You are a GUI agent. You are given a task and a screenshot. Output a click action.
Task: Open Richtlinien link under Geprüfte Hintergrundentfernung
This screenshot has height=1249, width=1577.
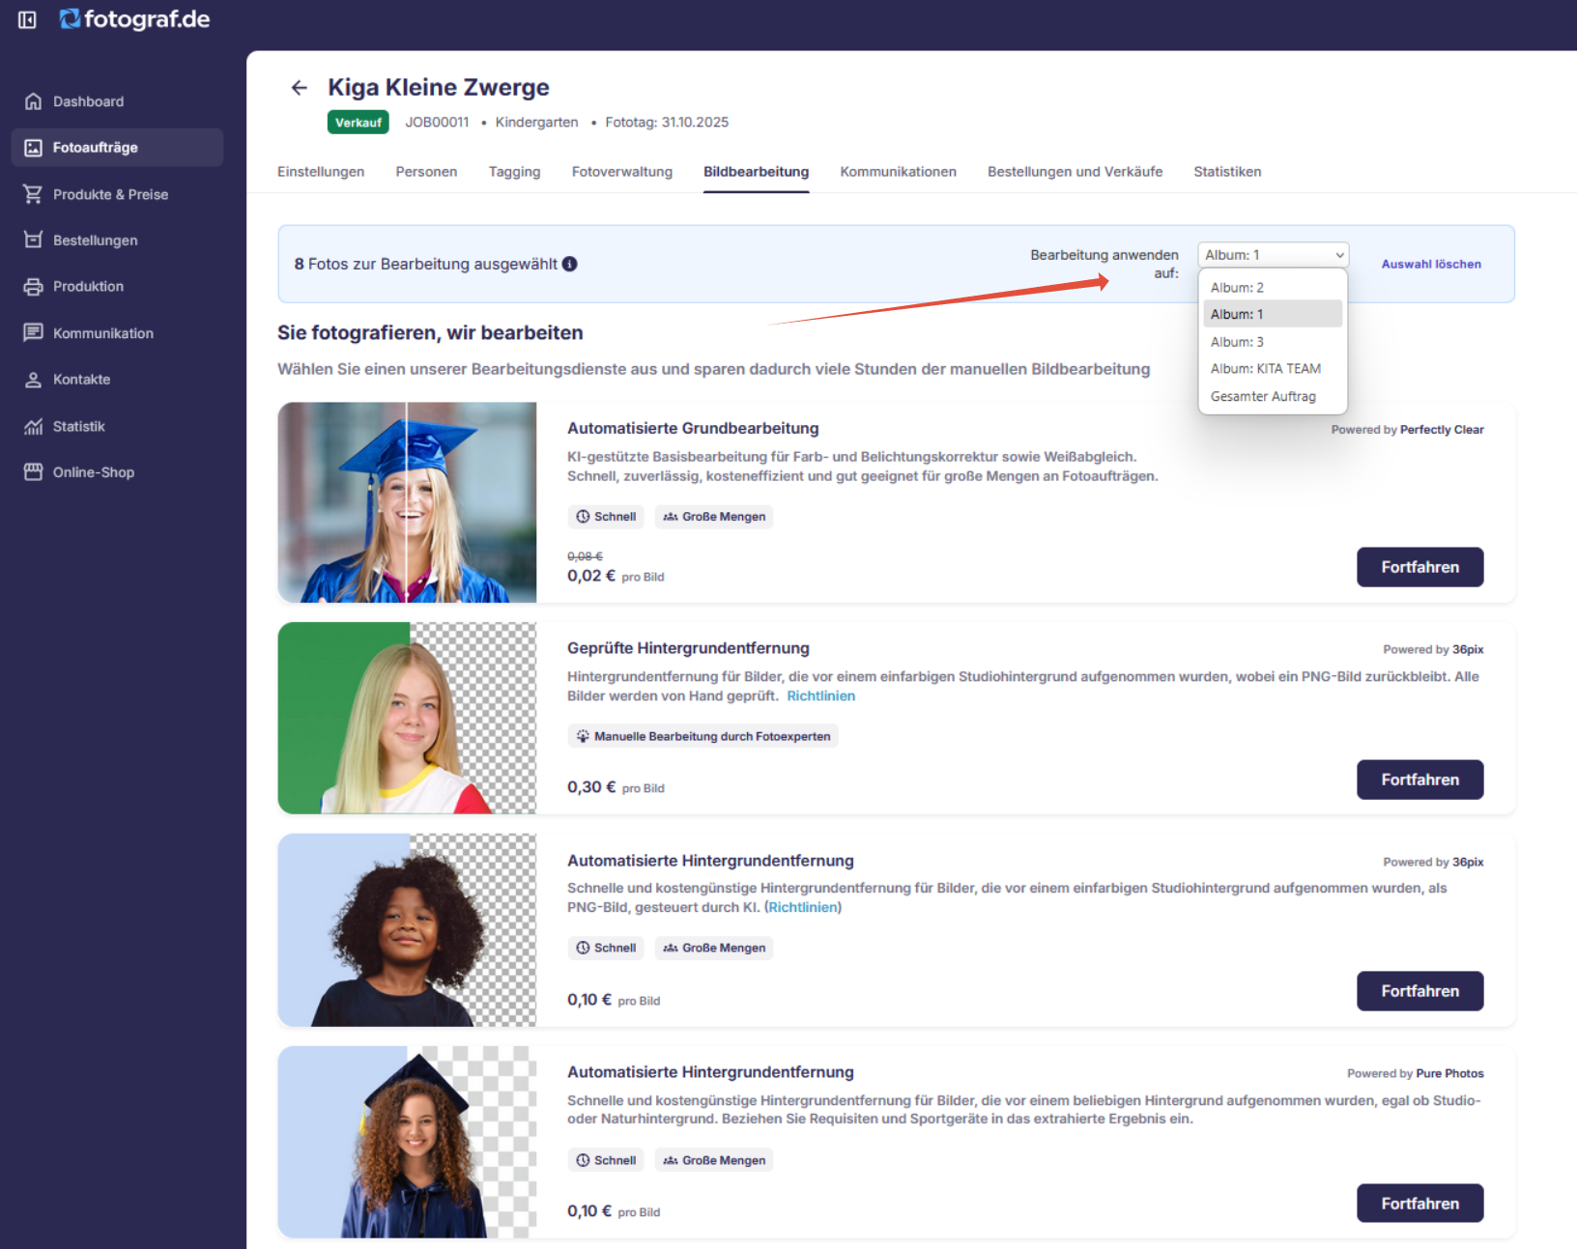[820, 695]
